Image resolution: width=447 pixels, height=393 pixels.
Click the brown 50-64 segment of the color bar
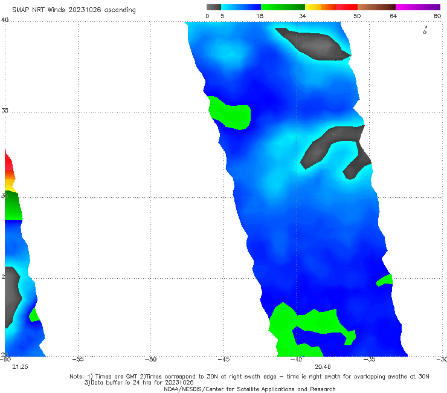[x=376, y=7]
